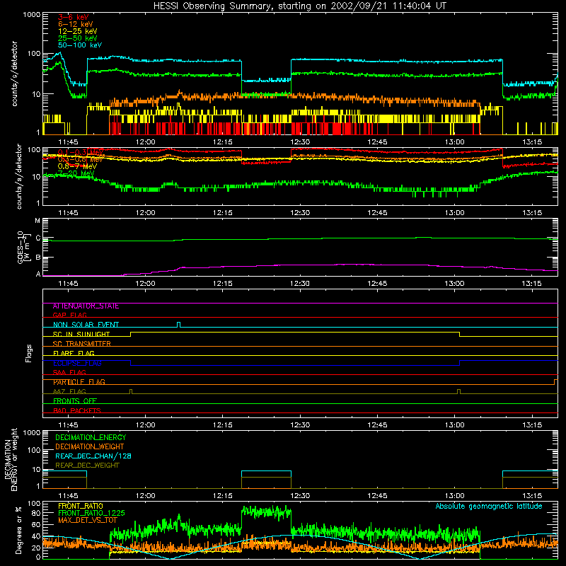Click the MAX_DET_VS_TOT legend label
This screenshot has height=566, width=566.
pyautogui.click(x=87, y=520)
